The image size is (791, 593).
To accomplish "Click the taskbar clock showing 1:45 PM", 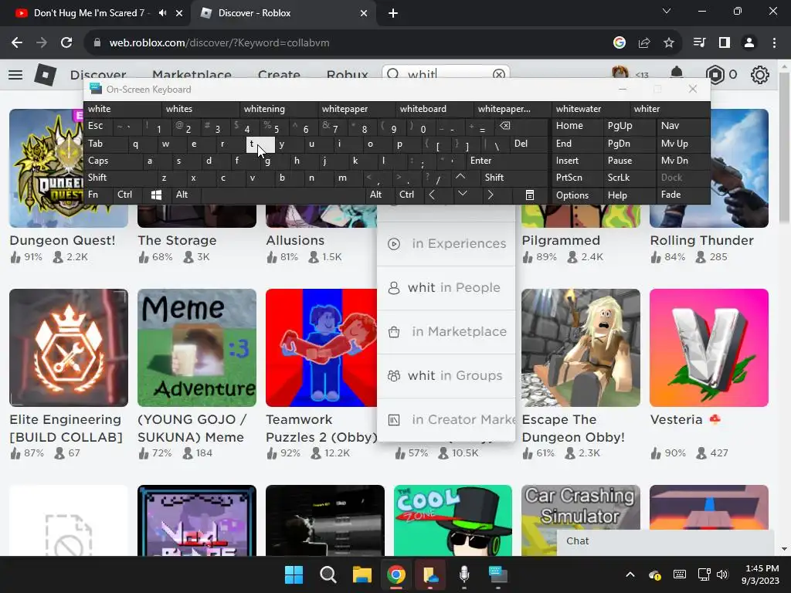I will [762, 574].
